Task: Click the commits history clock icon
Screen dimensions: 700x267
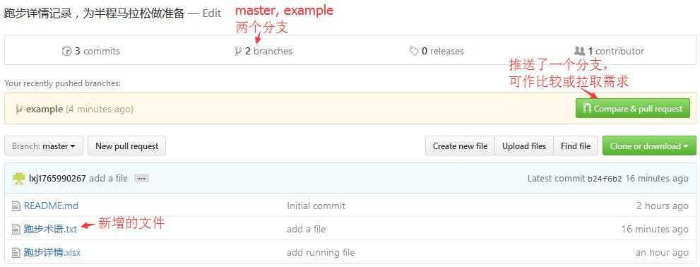Action: point(66,52)
